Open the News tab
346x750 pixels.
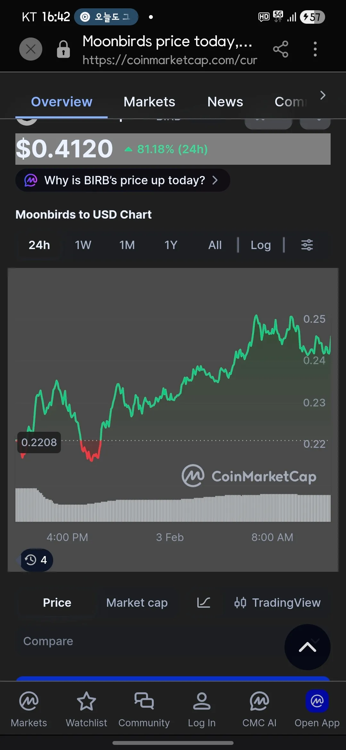[x=225, y=102]
